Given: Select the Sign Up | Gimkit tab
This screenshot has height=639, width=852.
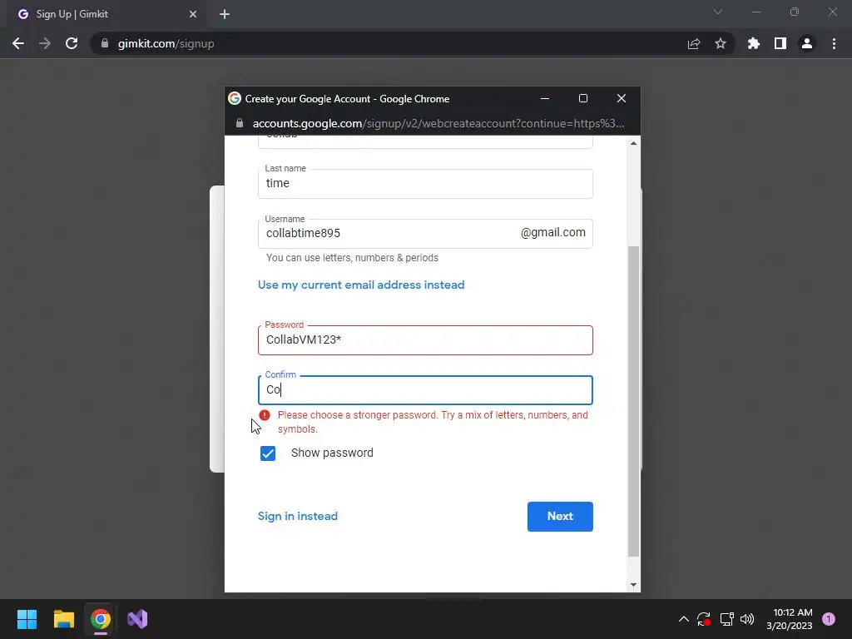Looking at the screenshot, I should [107, 14].
